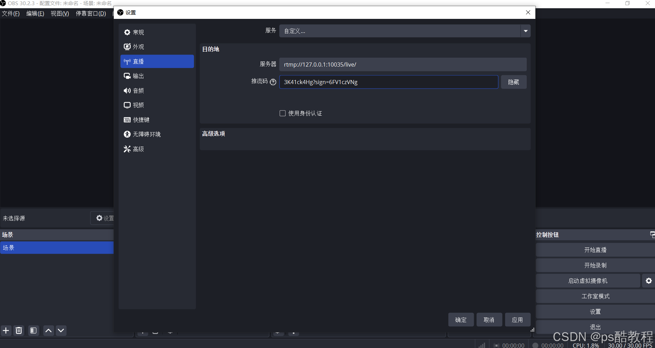The width and height of the screenshot is (655, 348).
Task: Open the 文件(F) menu
Action: 11,14
